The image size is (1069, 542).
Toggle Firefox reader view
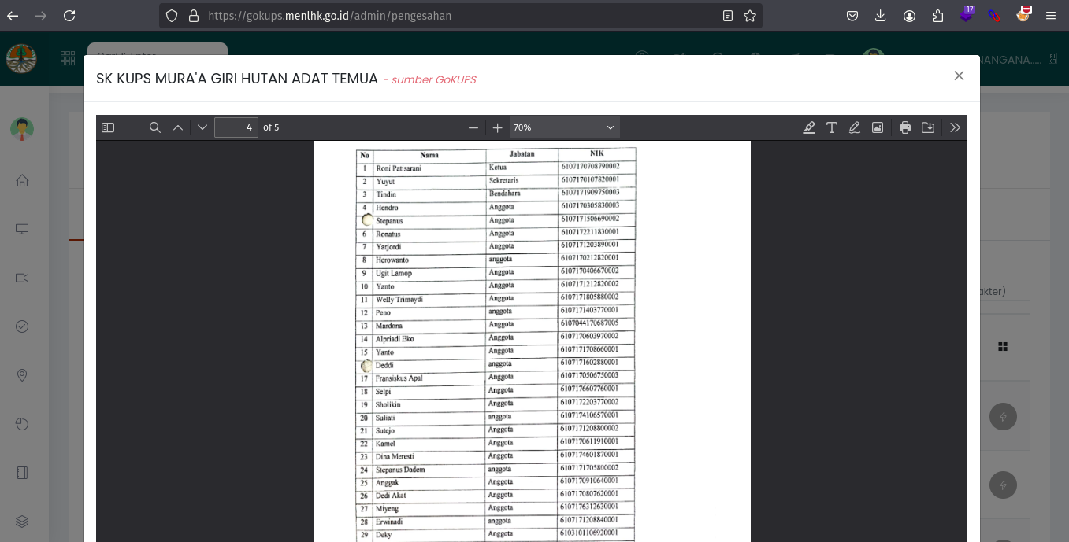tap(728, 16)
